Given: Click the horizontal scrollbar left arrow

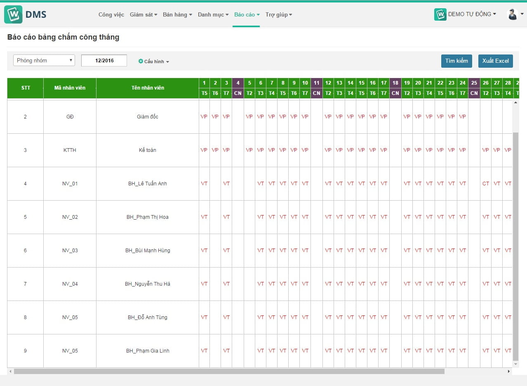Looking at the screenshot, I should tap(10, 372).
